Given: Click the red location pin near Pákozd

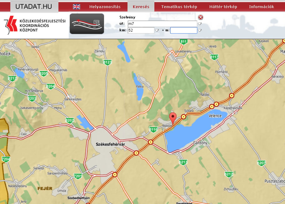Looking at the screenshot, I should point(173,118).
